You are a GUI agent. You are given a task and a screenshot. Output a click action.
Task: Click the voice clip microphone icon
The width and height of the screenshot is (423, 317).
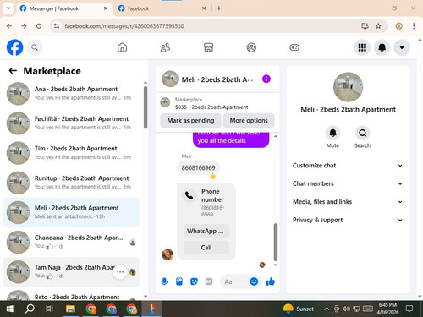tap(164, 281)
